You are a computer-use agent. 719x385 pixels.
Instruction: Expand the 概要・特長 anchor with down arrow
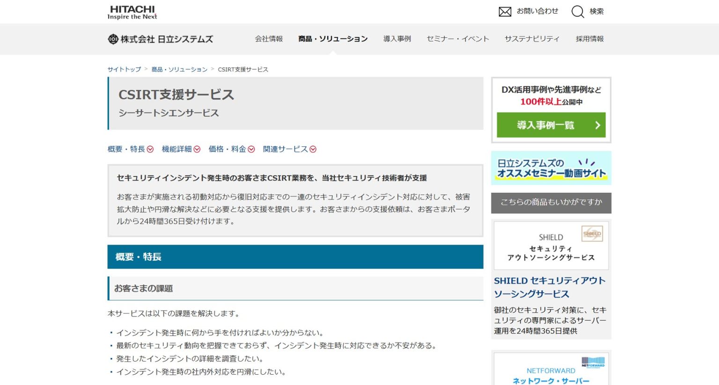[150, 149]
